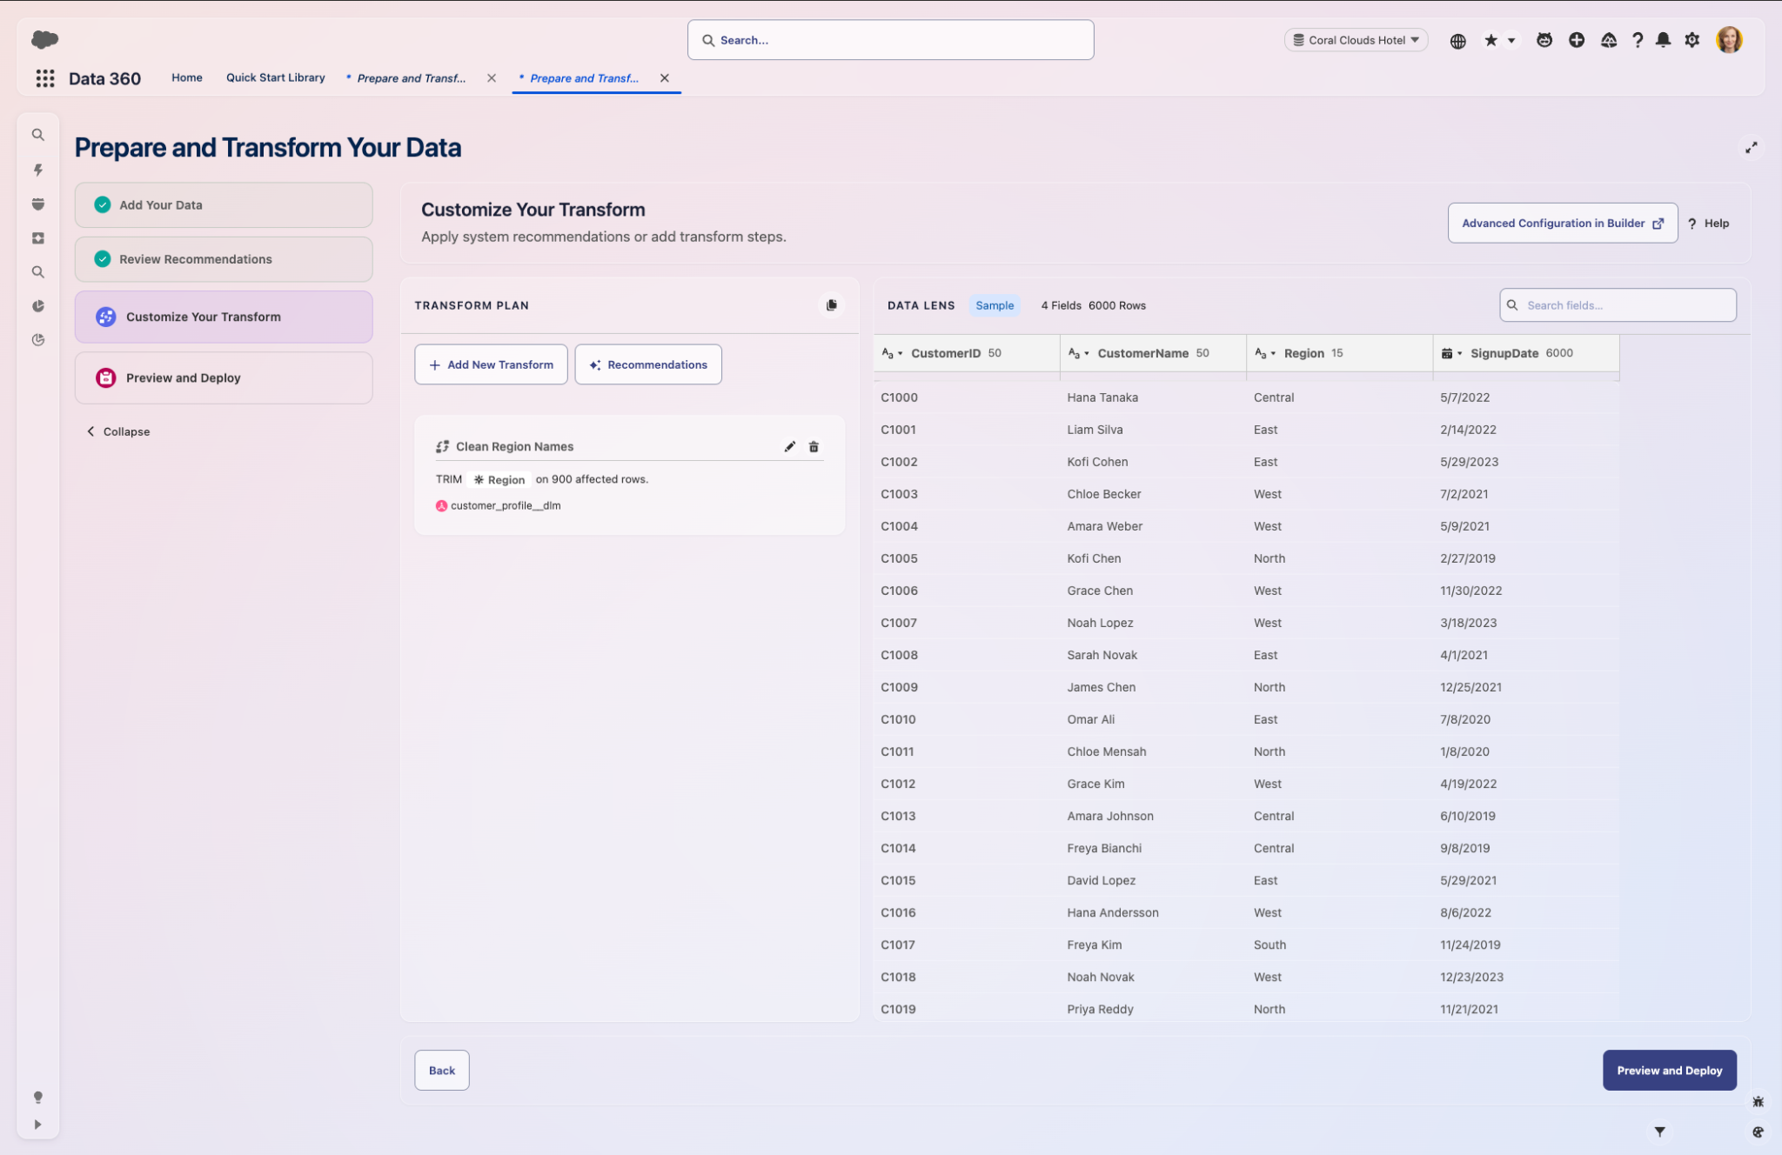This screenshot has height=1155, width=1782.
Task: Open the header question mark help icon
Action: point(1638,40)
